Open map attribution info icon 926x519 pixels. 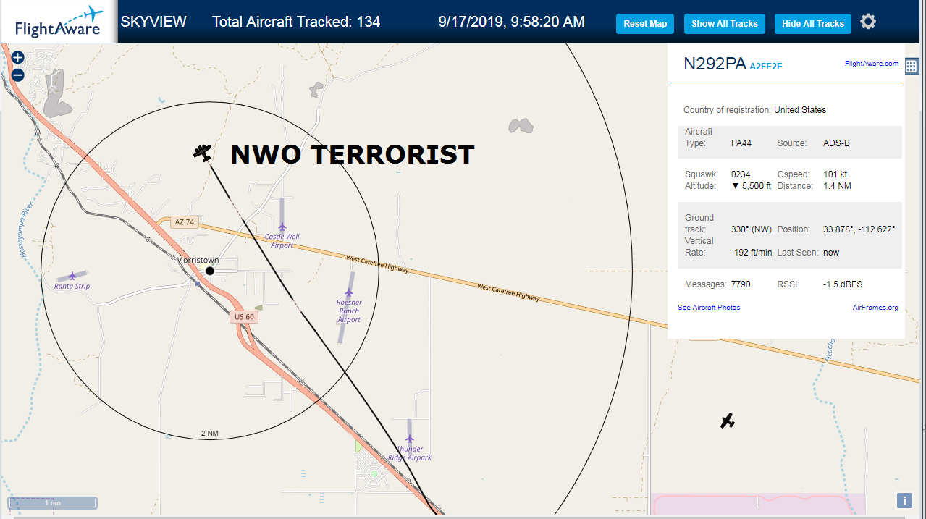[904, 500]
